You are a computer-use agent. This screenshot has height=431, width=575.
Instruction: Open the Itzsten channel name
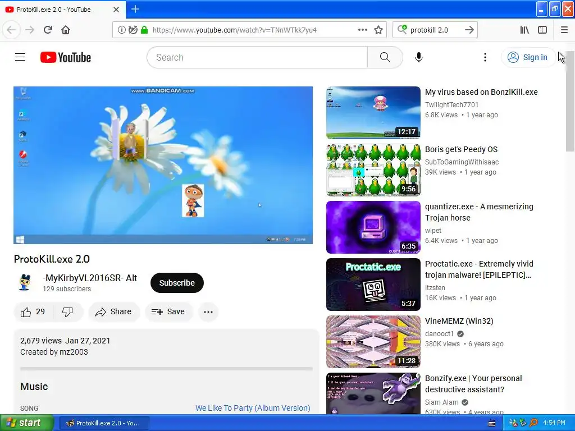pos(435,288)
